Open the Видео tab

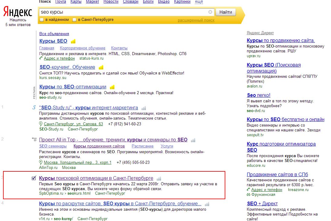click(164, 2)
